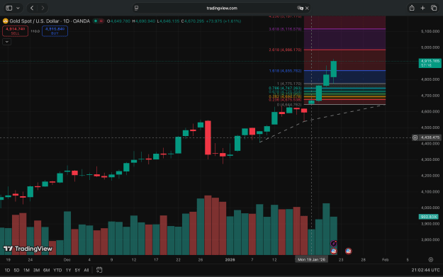Screen dimensions: 443x277
Task: Click the plus icon beside crosshair price label
Action: [415, 137]
